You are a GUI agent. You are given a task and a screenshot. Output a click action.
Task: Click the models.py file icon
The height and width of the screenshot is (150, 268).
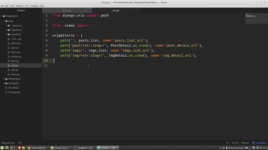tap(8, 57)
